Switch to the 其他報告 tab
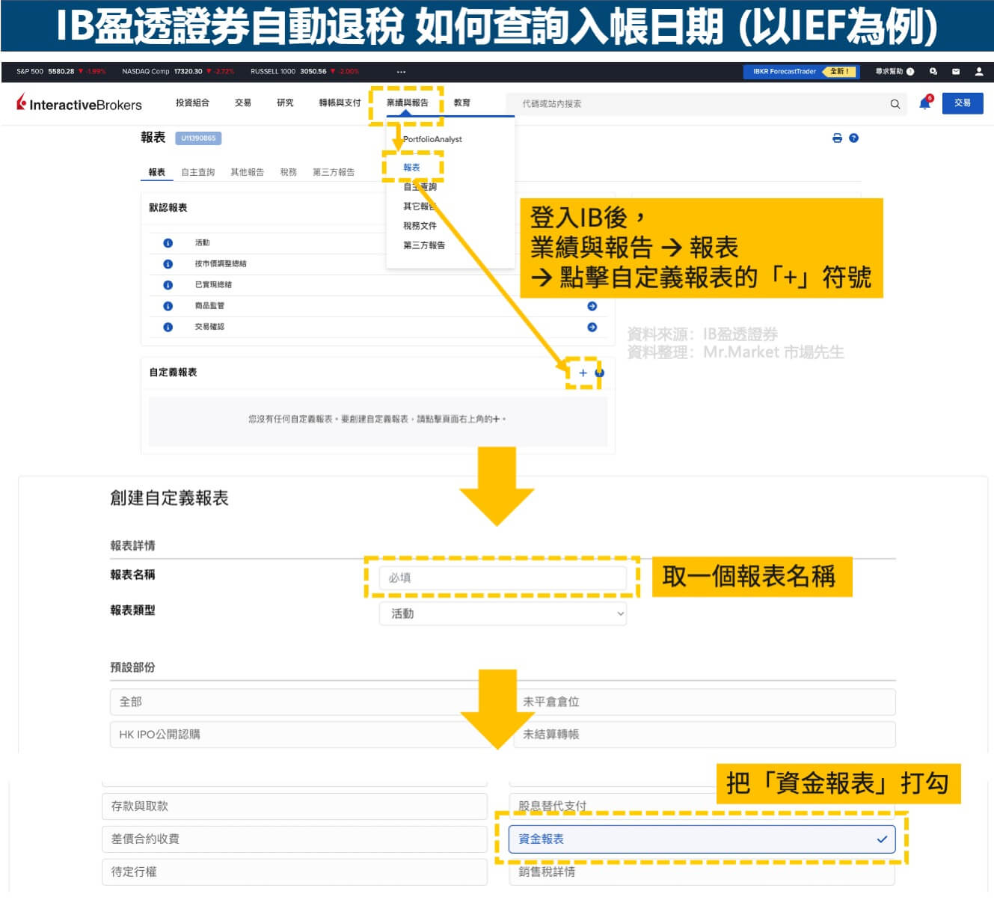Screen dimensions: 994x900 coord(247,172)
